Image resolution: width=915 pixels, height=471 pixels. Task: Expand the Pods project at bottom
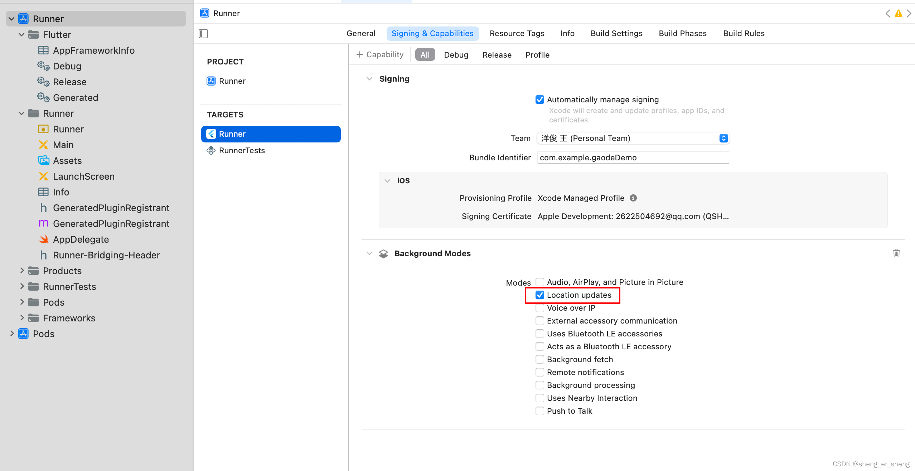12,334
